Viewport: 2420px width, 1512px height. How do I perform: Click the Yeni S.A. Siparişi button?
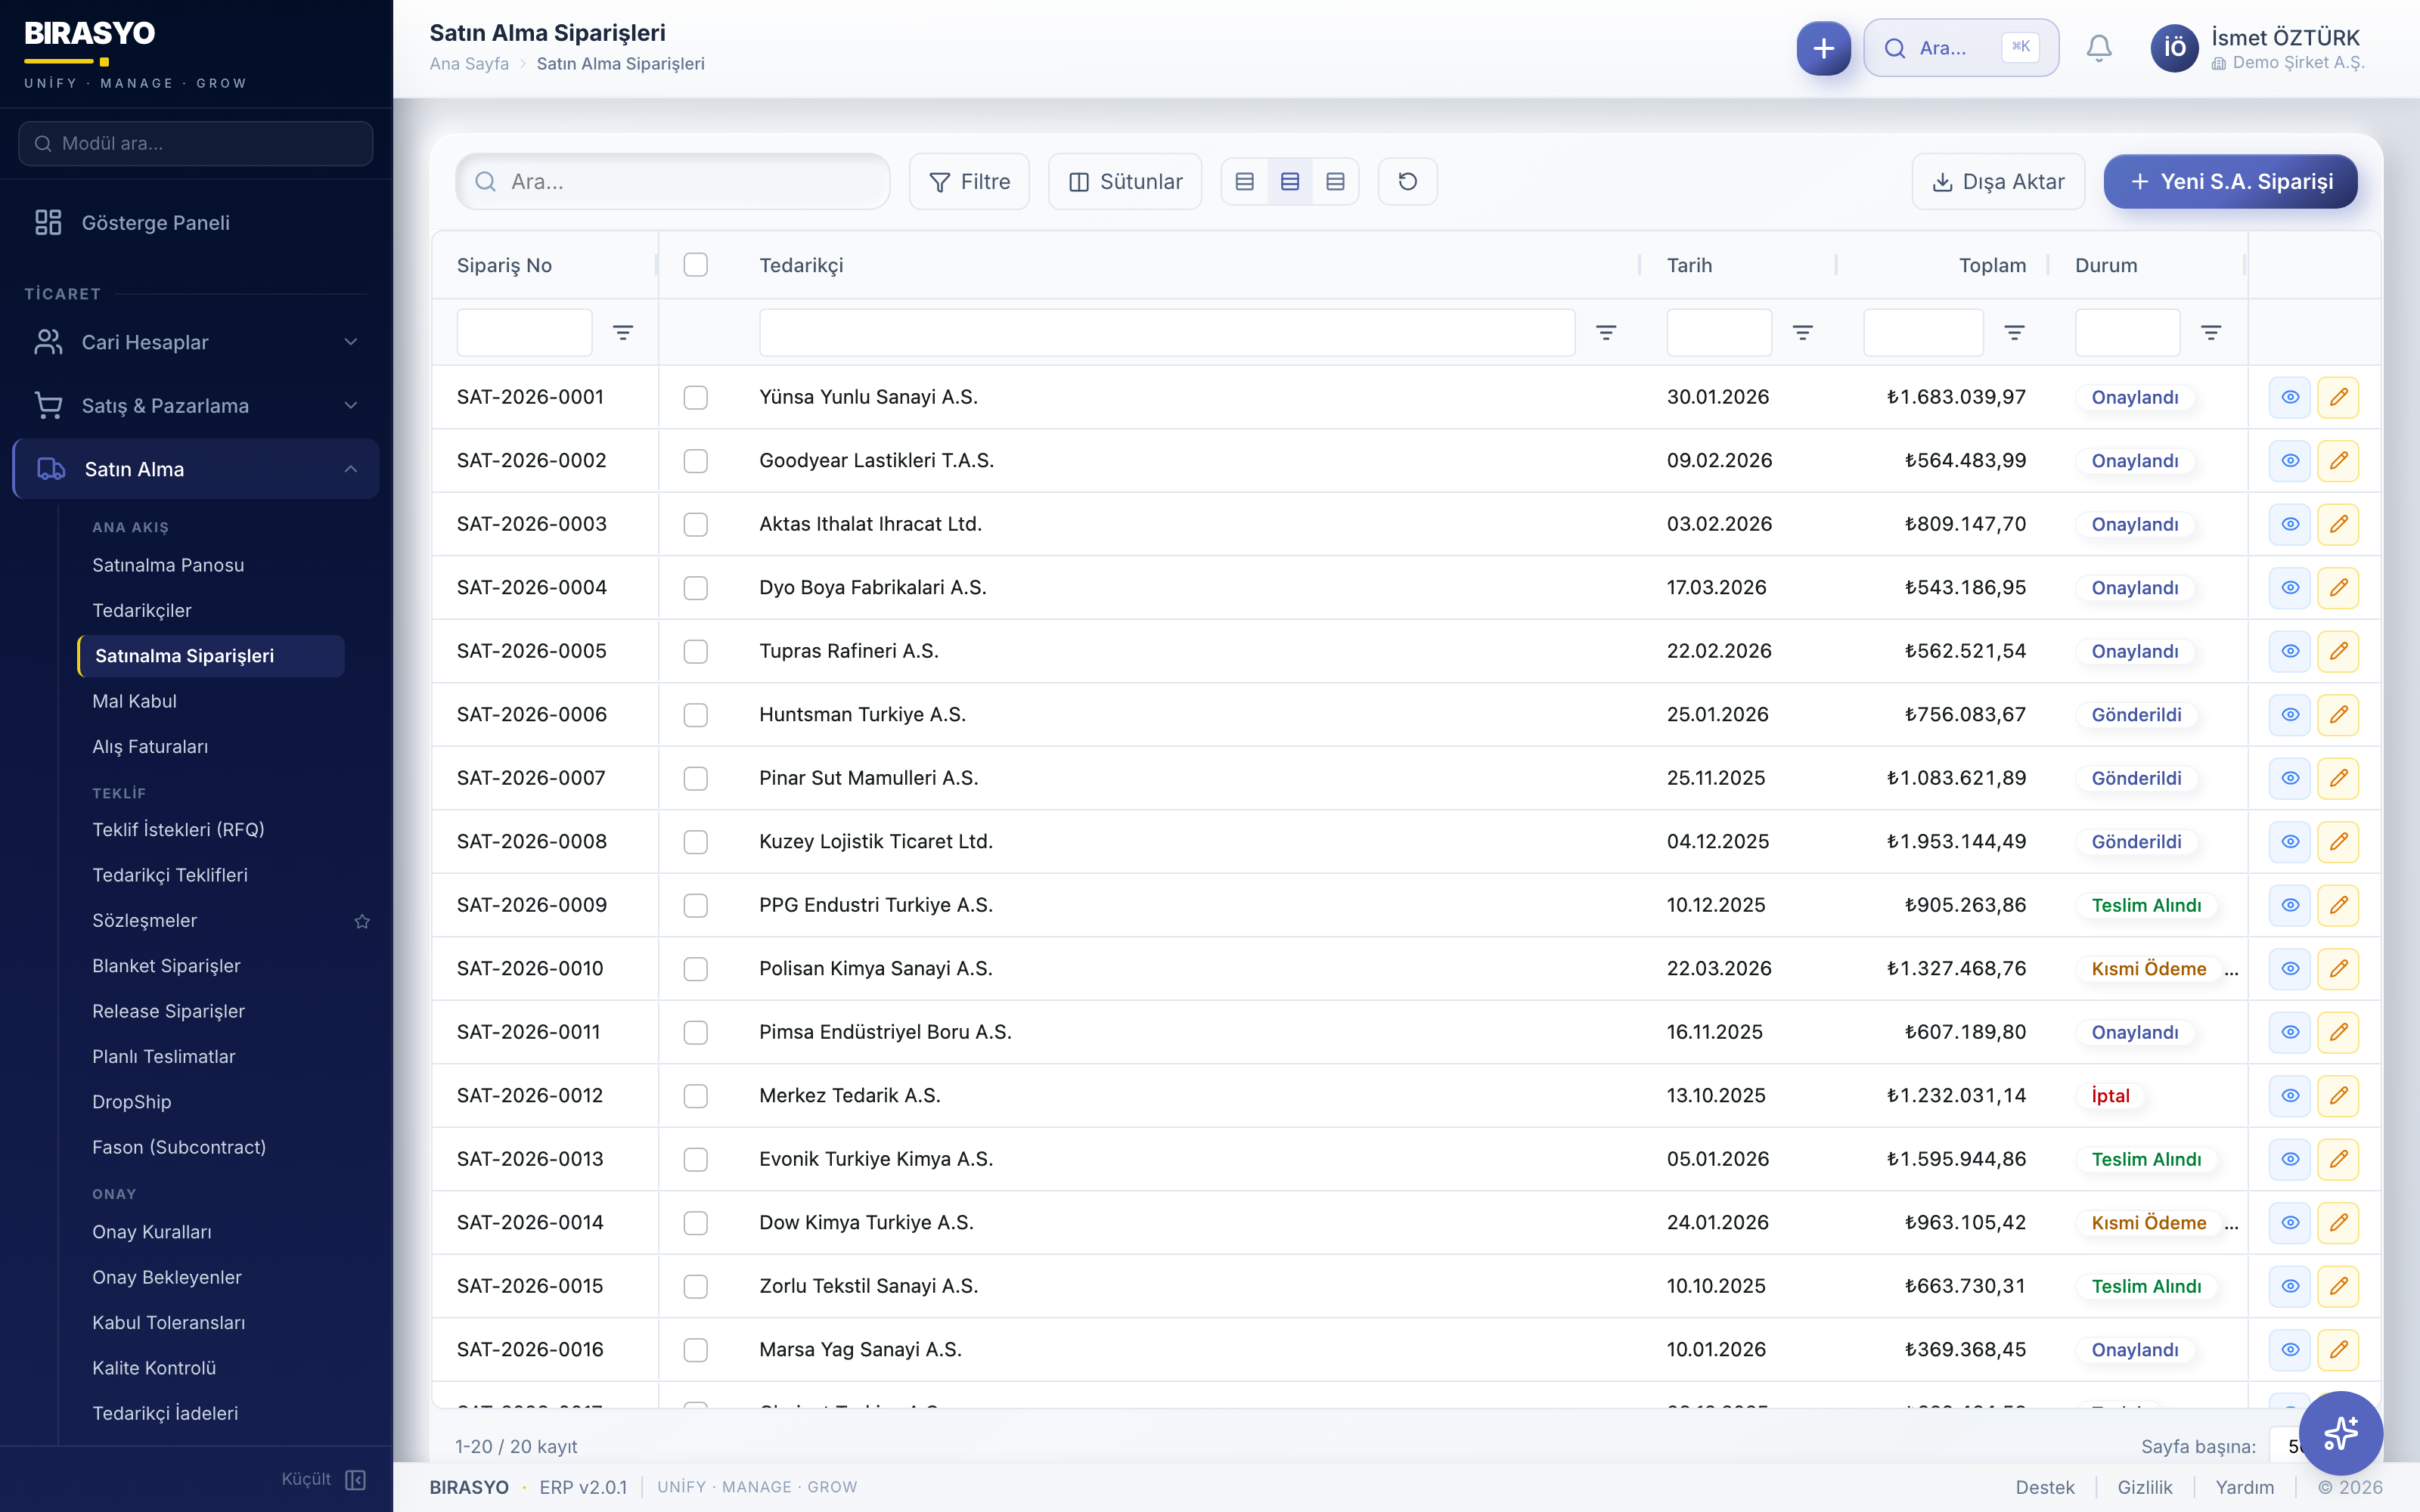(x=2230, y=181)
